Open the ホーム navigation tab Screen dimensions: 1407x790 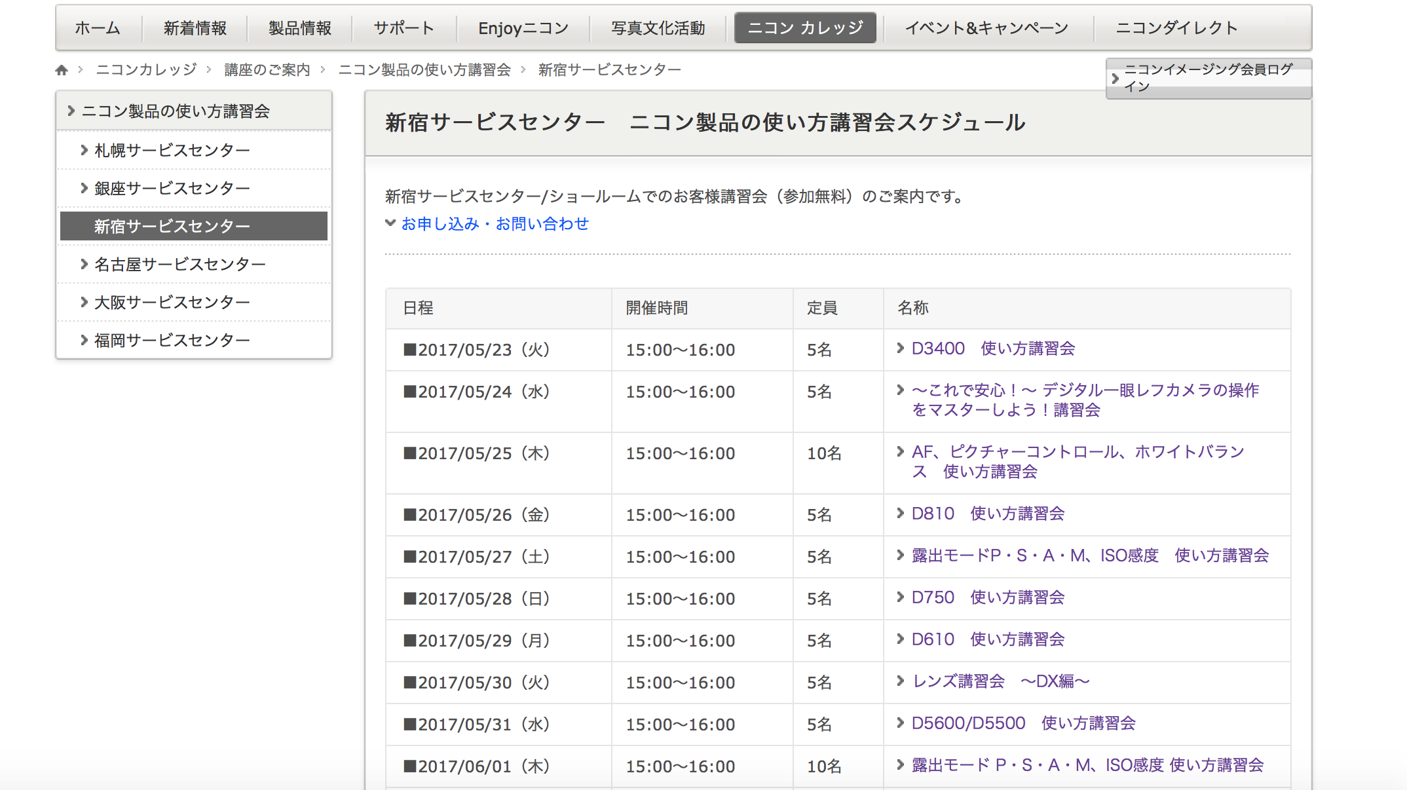[98, 28]
